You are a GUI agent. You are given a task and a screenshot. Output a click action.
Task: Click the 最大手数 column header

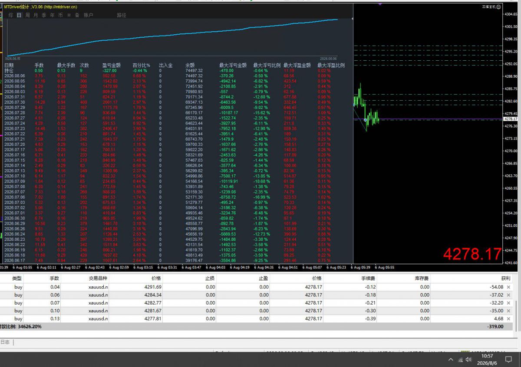(66, 65)
